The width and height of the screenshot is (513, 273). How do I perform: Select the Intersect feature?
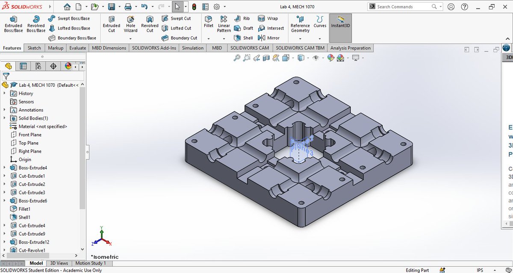(271, 28)
